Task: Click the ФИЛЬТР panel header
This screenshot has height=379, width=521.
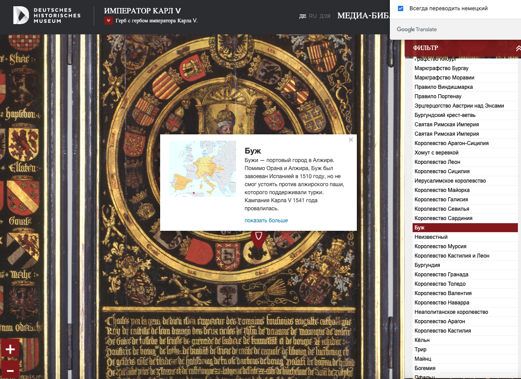Action: pos(463,48)
